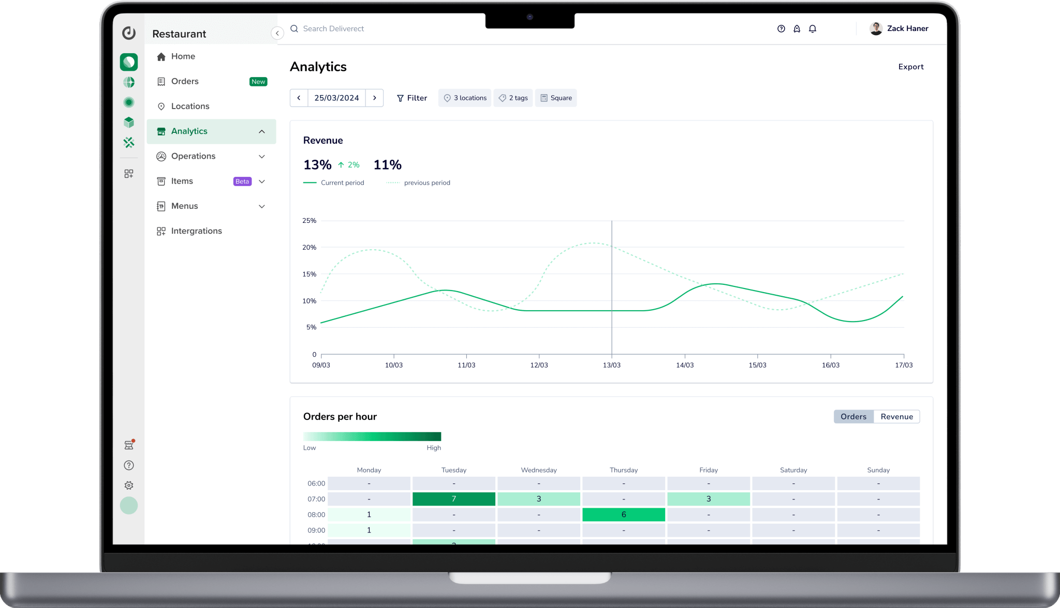Select the Orders tab in Orders per hour

853,416
